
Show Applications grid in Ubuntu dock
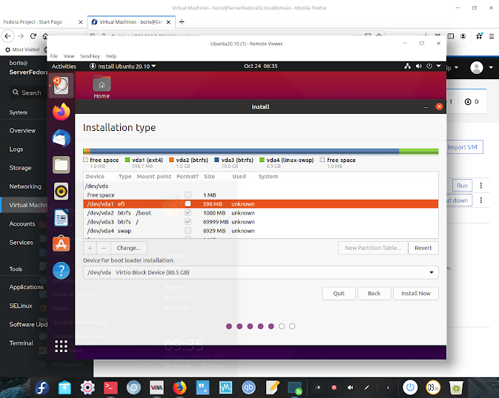click(x=61, y=346)
